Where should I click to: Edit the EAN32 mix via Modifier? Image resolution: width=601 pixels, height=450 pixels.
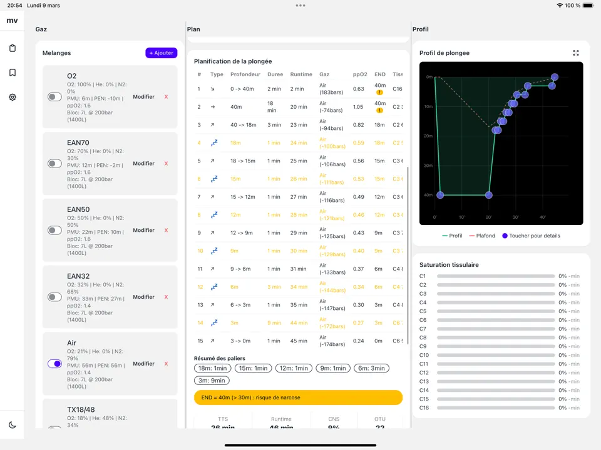(143, 297)
